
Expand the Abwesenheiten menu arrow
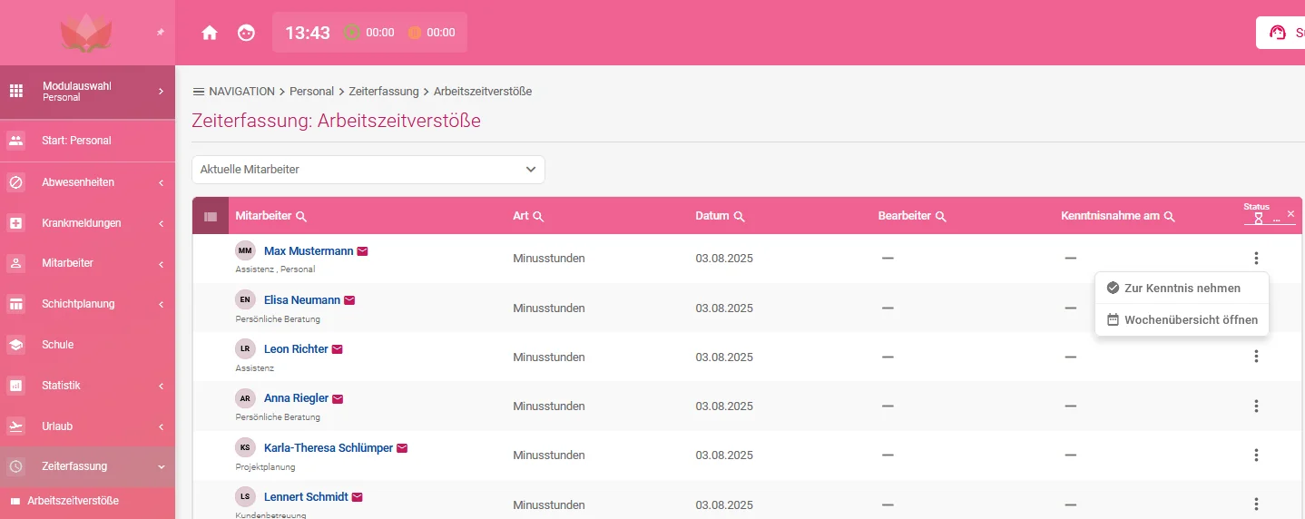pos(161,182)
